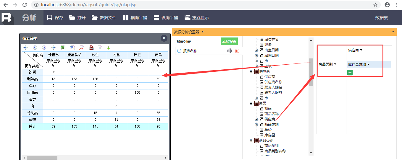
Task: Click the 海鲜 row label
Action: (x=33, y=120)
